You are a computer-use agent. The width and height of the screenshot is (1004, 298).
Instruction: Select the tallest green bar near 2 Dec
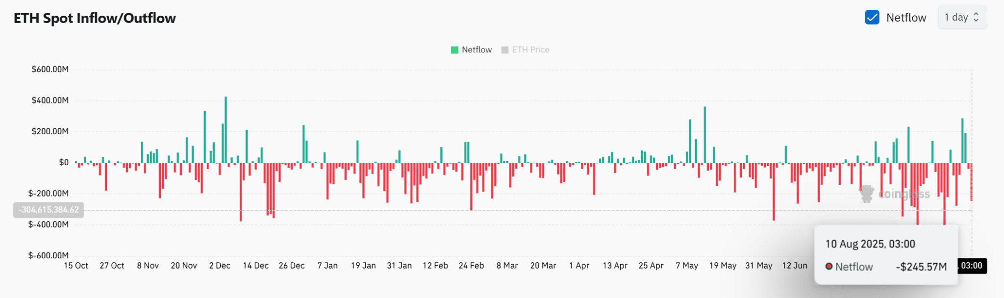pyautogui.click(x=226, y=129)
